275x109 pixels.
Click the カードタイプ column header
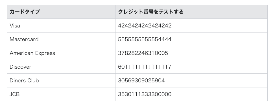61,12
